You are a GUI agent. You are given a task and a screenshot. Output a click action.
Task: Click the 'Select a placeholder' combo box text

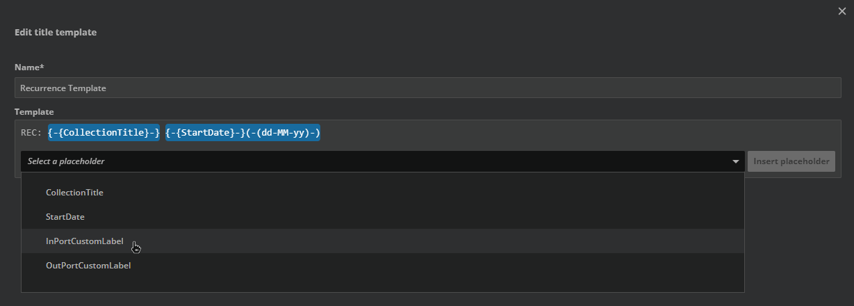[67, 161]
